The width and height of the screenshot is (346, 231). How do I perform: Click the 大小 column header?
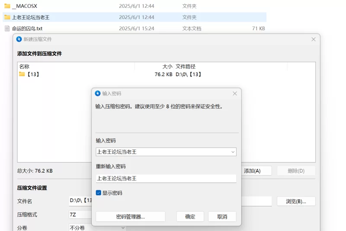pyautogui.click(x=167, y=67)
